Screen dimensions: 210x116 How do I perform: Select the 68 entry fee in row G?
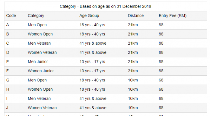[x=161, y=80]
